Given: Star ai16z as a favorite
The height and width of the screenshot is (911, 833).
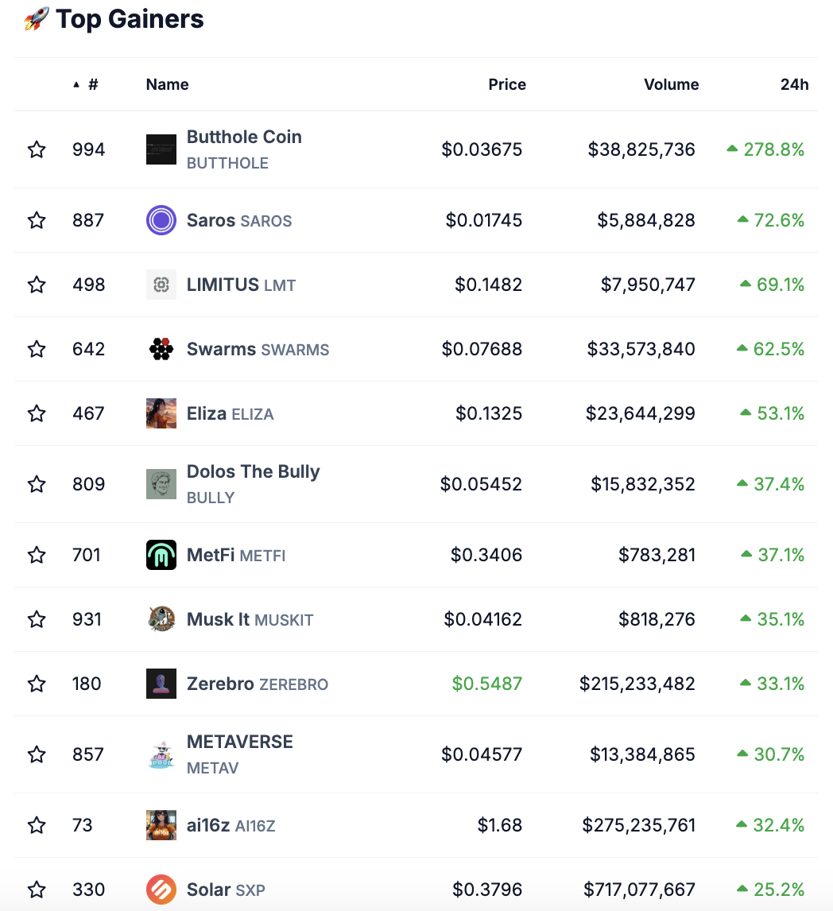Looking at the screenshot, I should [x=37, y=825].
